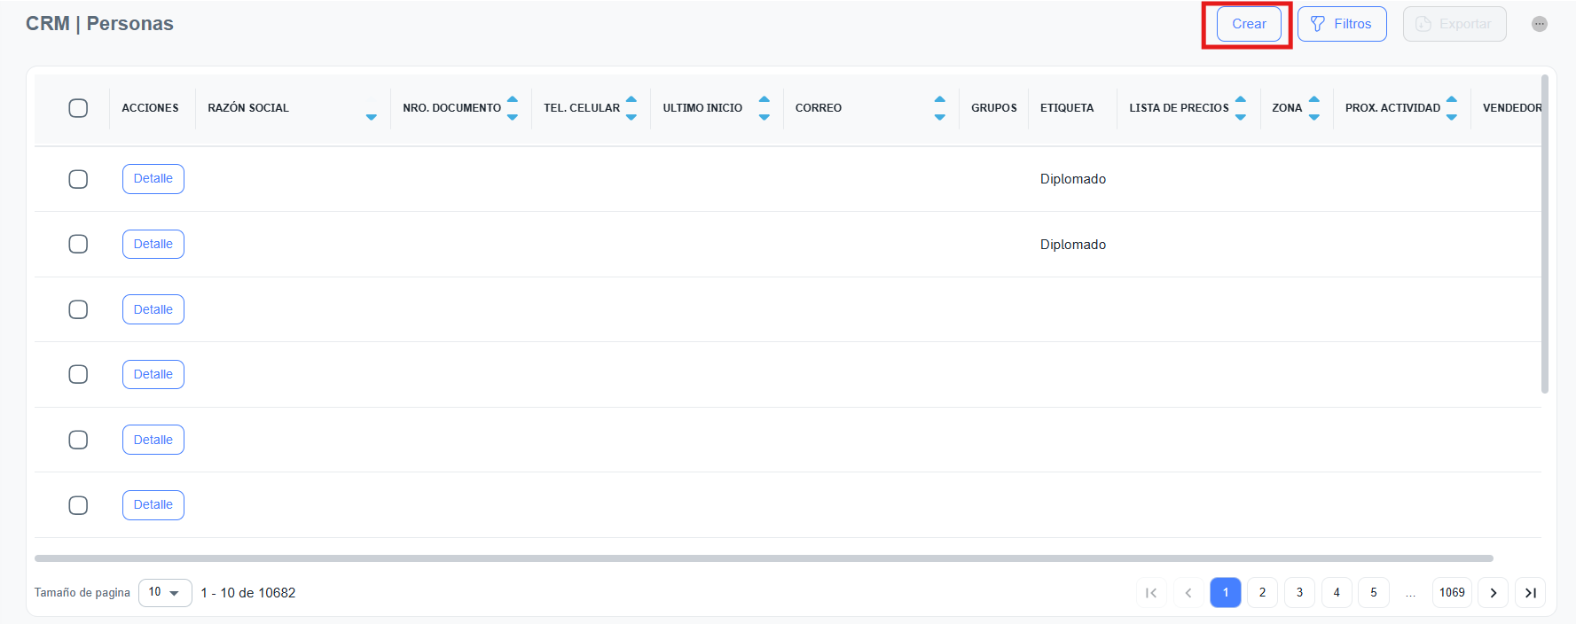Image resolution: width=1576 pixels, height=624 pixels.
Task: Check the first row checkbox
Action: pyautogui.click(x=78, y=179)
